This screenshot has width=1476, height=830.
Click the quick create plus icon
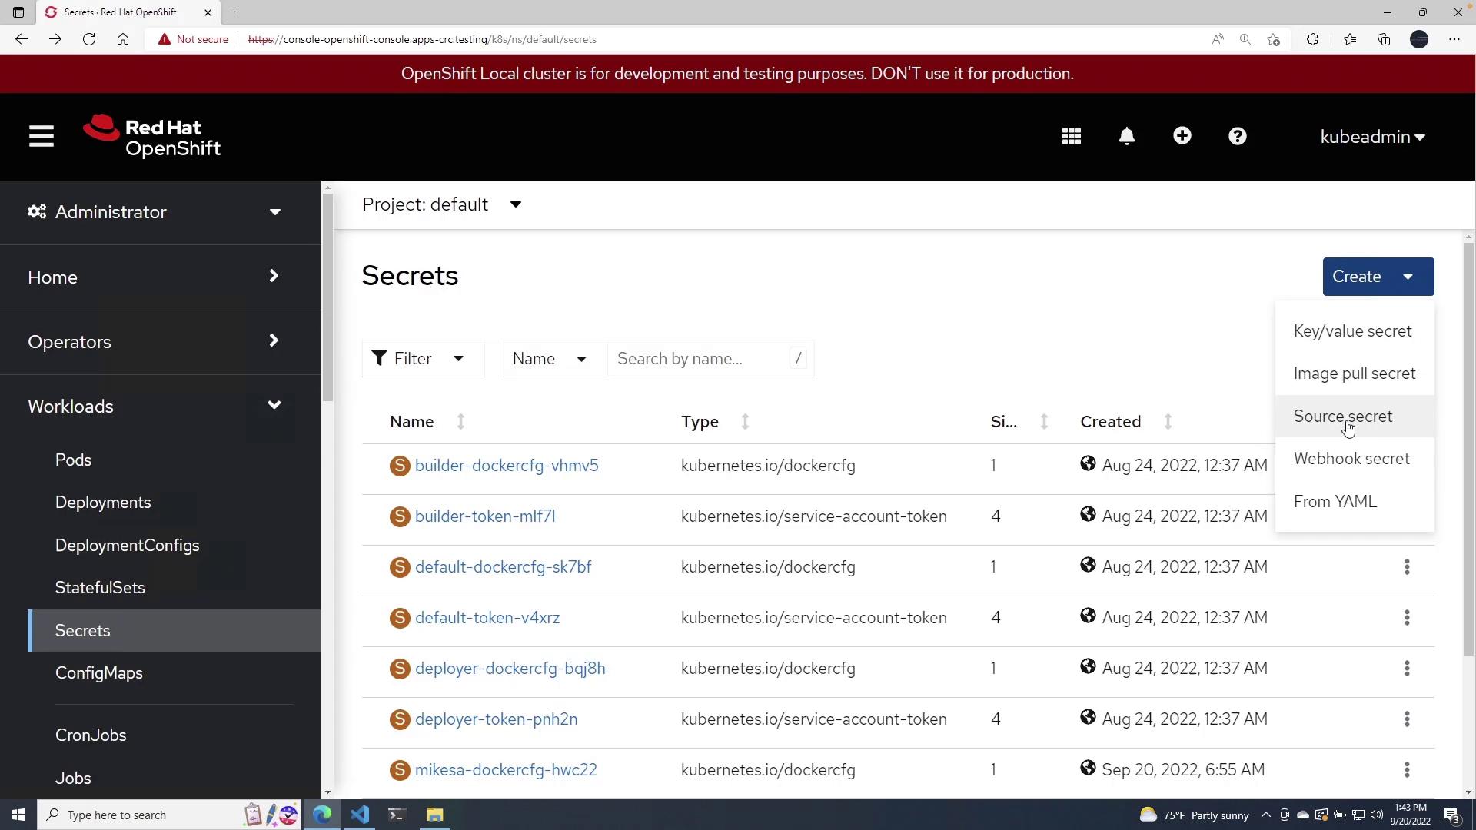1182,136
